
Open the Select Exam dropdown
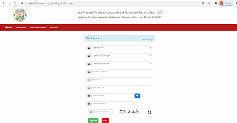point(122,48)
